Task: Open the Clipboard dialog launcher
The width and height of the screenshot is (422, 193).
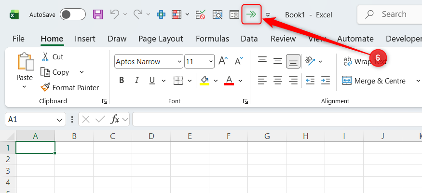Action: (x=105, y=101)
